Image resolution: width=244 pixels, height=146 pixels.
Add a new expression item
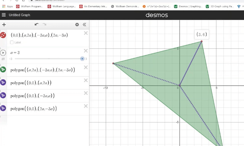(x=4, y=25)
